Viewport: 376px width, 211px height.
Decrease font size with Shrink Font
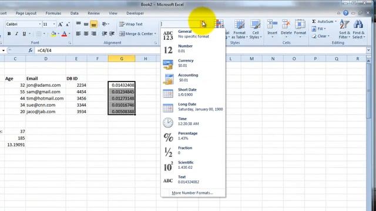(x=68, y=24)
